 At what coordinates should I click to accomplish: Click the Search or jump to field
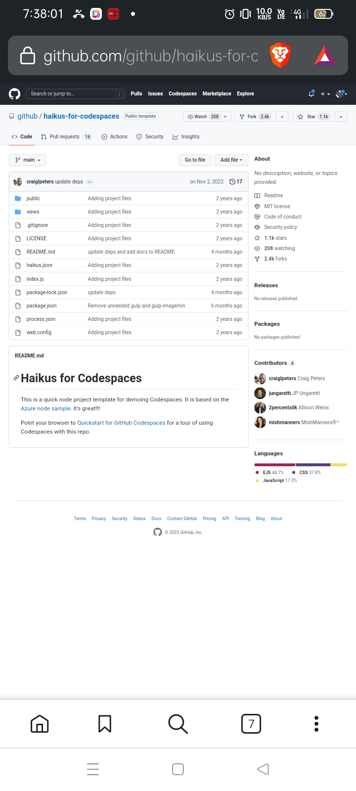coord(74,93)
